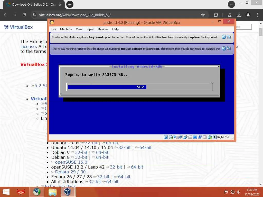263x197 pixels.
Task: Download All distributions 64-bit build
Action: 112,181
